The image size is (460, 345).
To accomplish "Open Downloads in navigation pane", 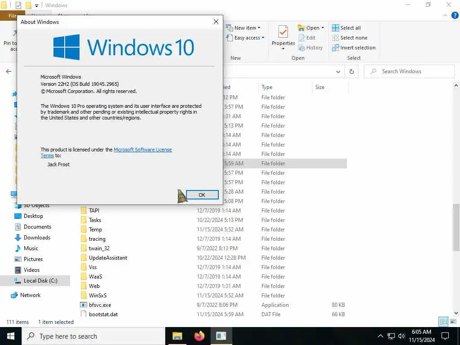I will tap(37, 238).
